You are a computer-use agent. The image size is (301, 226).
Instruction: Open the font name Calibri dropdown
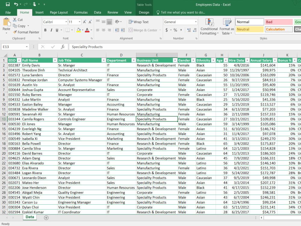tap(66, 22)
